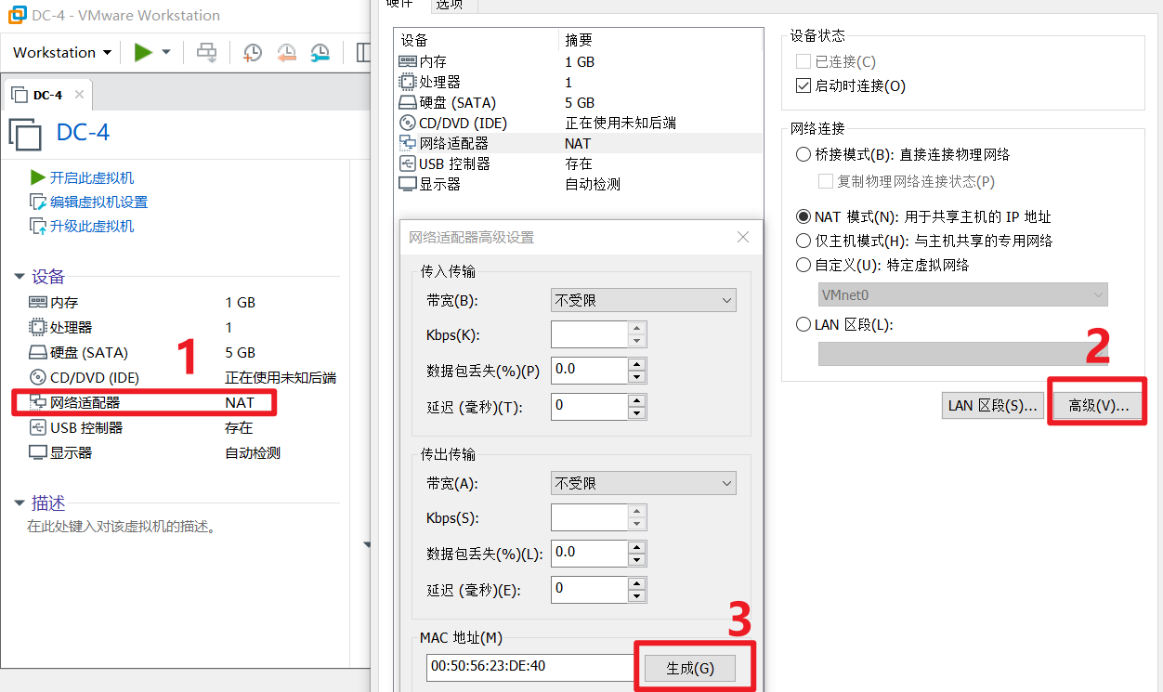Choose 仅主机模式(H) radio button

click(804, 241)
